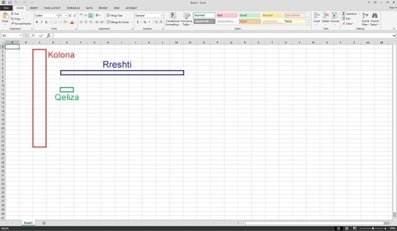Switch to the INSERT ribbon tab
Image resolution: width=397 pixels, height=231 pixels.
point(34,8)
